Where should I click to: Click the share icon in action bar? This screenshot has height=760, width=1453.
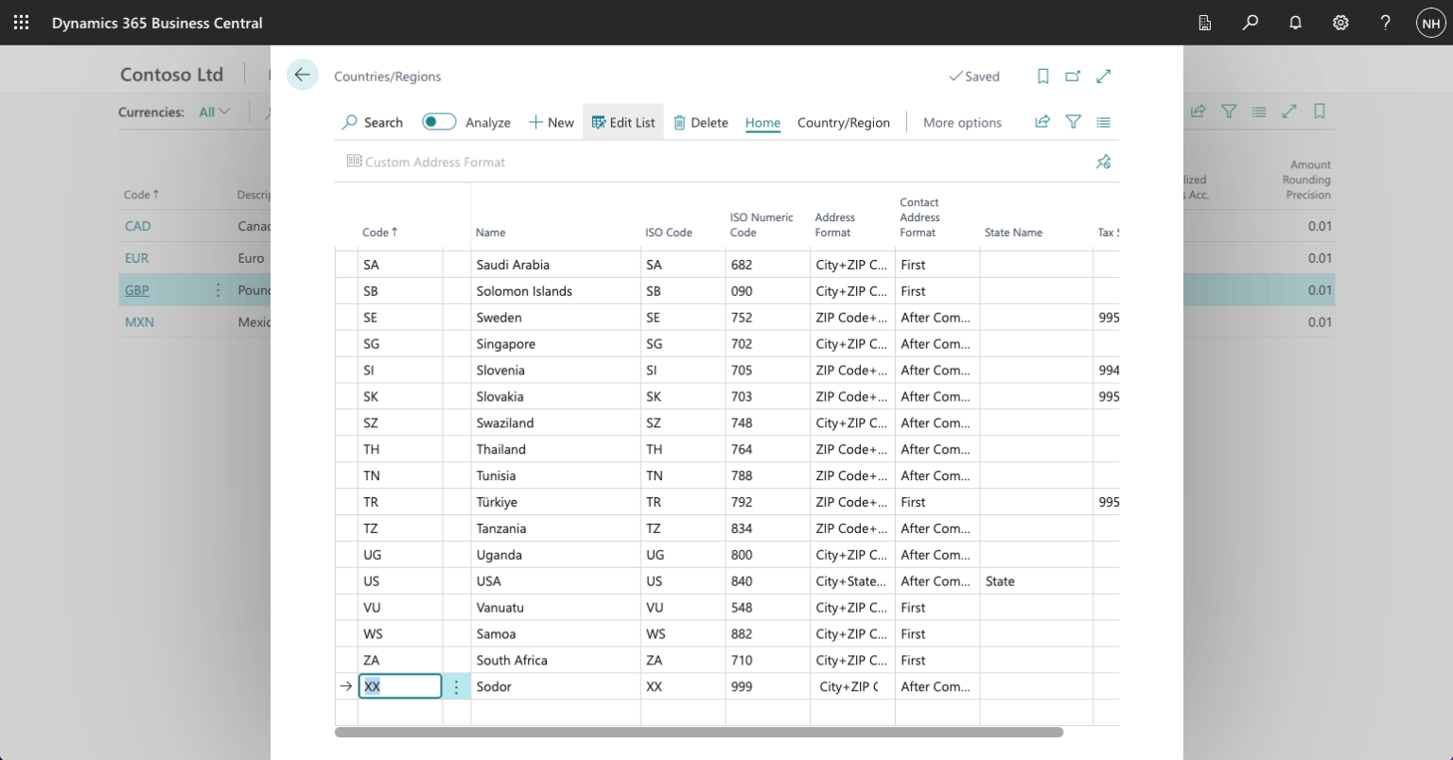coord(1042,122)
